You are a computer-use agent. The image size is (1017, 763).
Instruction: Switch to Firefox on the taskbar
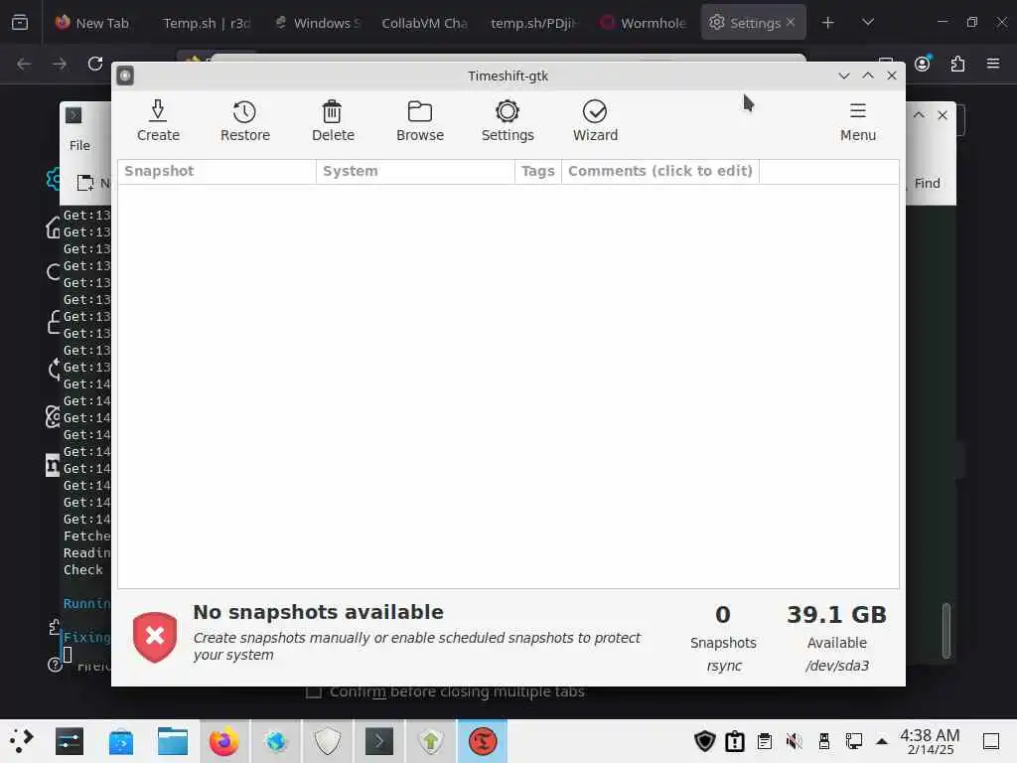(x=223, y=741)
